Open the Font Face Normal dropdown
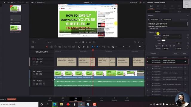Screen dimensions: 191x107 171,38
